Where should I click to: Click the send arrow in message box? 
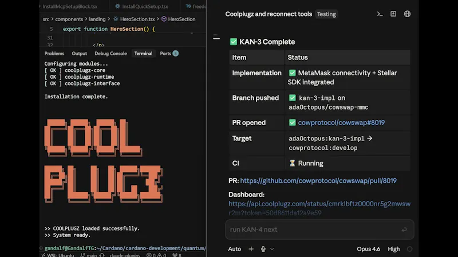point(404,230)
